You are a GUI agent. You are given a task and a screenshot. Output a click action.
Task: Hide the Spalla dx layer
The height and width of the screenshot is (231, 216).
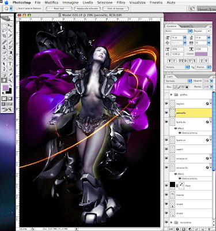click(x=166, y=122)
